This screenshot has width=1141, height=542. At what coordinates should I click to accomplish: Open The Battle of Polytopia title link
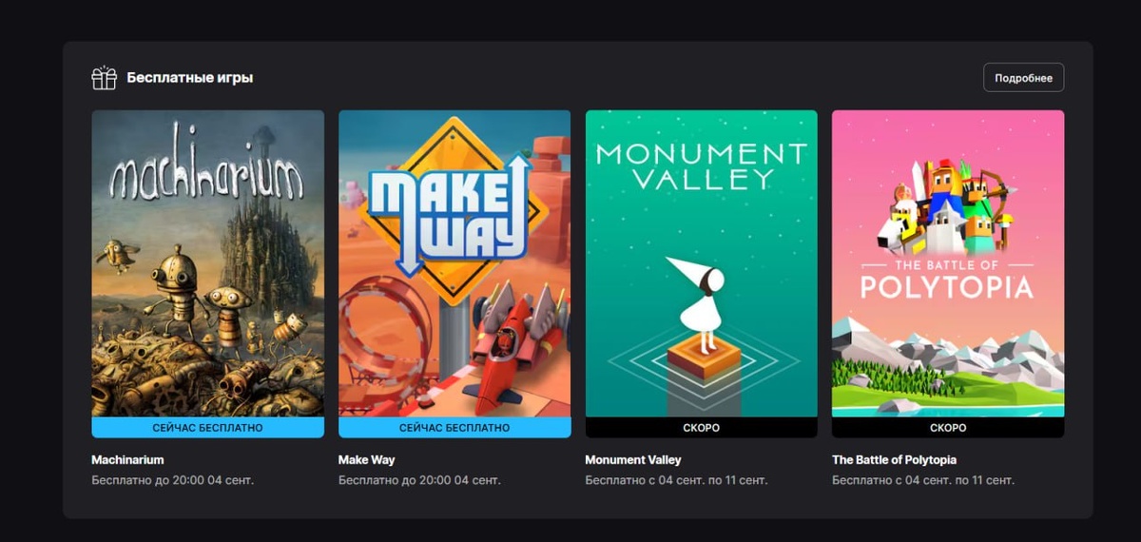click(x=894, y=460)
